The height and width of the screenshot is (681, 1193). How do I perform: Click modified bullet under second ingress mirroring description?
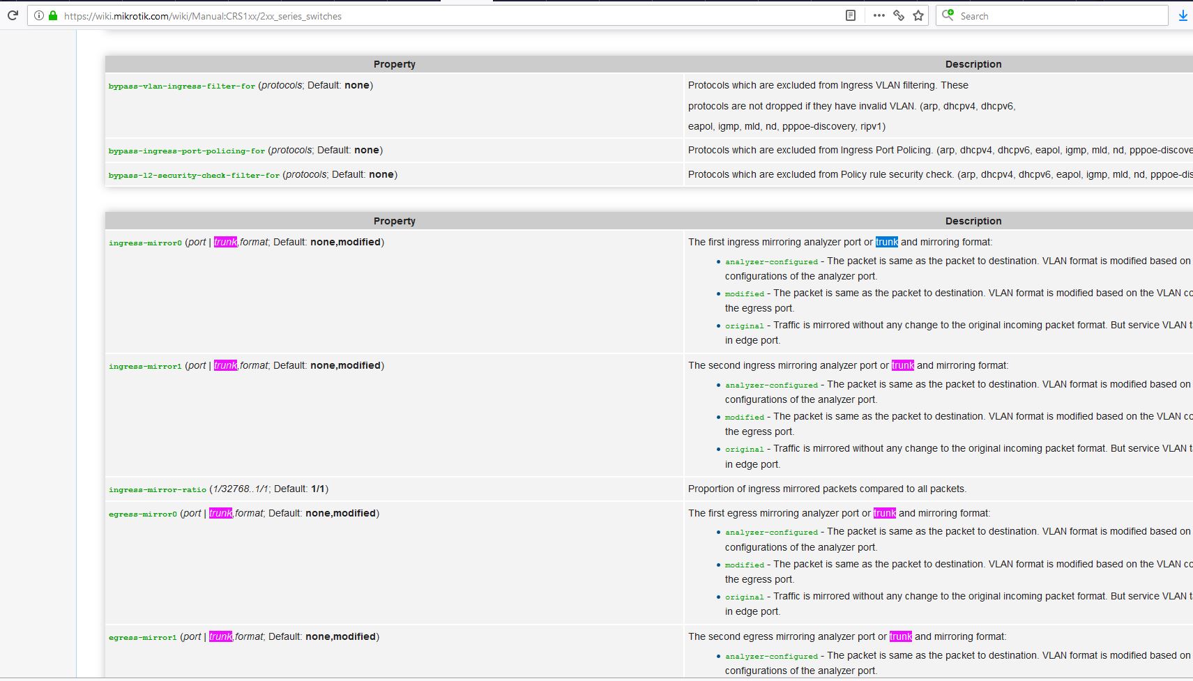tap(745, 417)
